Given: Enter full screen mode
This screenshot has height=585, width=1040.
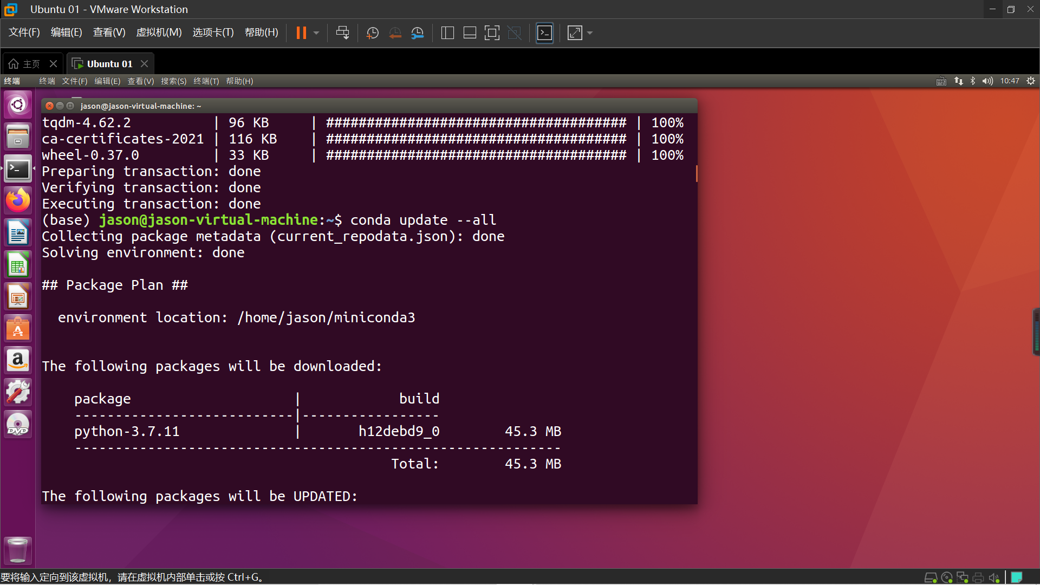Looking at the screenshot, I should click(x=492, y=33).
